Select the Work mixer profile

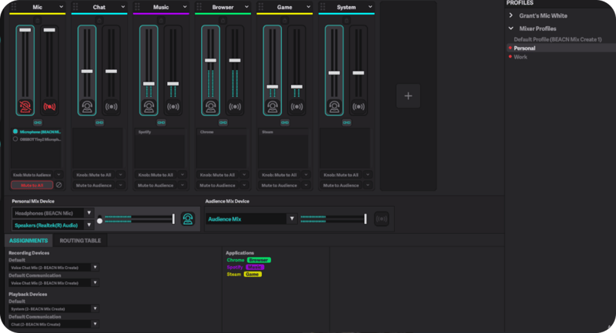click(x=521, y=57)
